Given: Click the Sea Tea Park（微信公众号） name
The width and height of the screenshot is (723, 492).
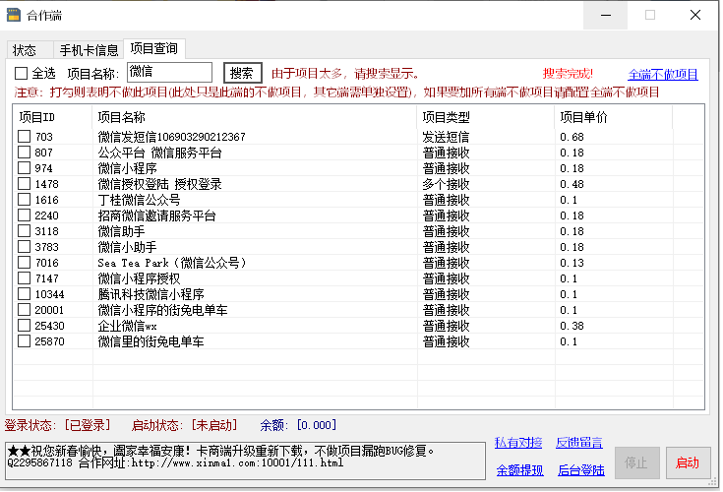Looking at the screenshot, I should click(x=171, y=263).
